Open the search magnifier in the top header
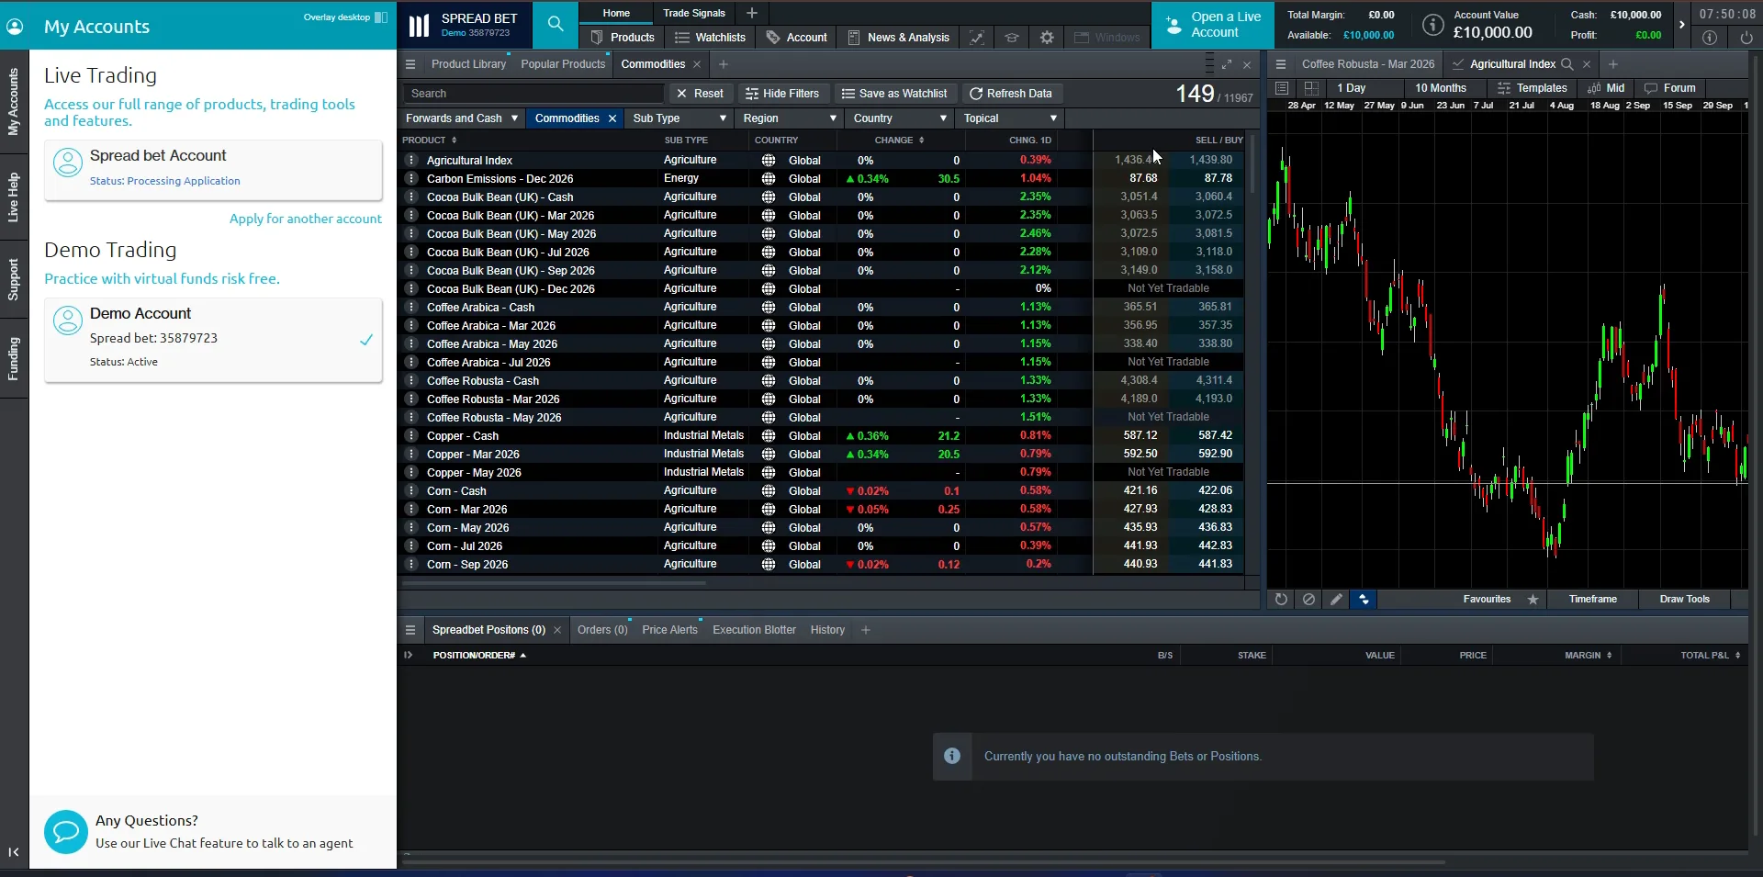This screenshot has width=1763, height=877. [556, 24]
